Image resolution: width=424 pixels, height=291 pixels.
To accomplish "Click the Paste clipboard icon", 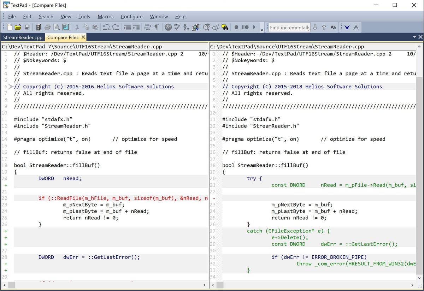I will point(95,27).
